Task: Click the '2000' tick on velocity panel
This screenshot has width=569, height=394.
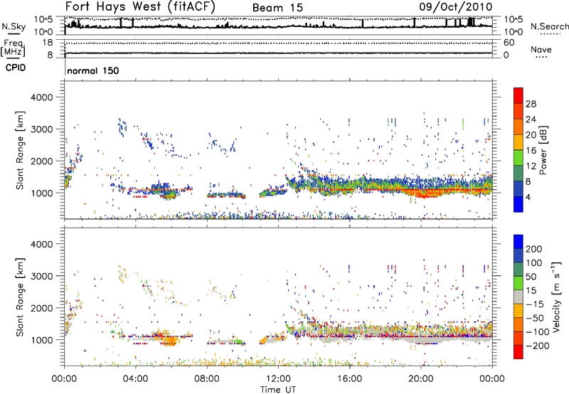Action: tap(41, 308)
